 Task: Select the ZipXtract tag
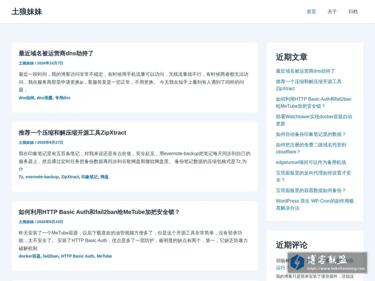pos(70,177)
